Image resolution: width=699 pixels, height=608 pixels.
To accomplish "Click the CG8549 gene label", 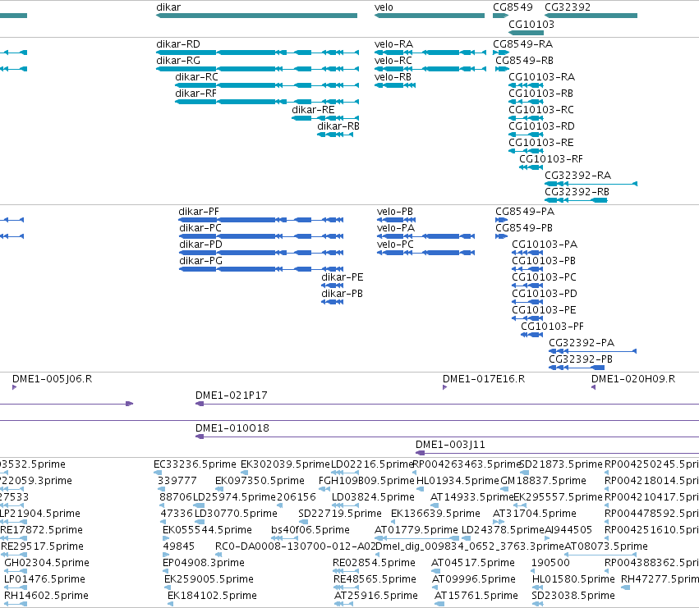I will pyautogui.click(x=513, y=7).
